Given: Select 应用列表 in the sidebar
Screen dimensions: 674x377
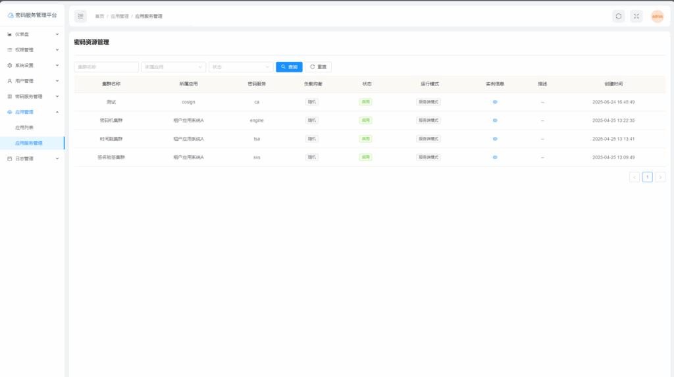Looking at the screenshot, I should pos(24,127).
